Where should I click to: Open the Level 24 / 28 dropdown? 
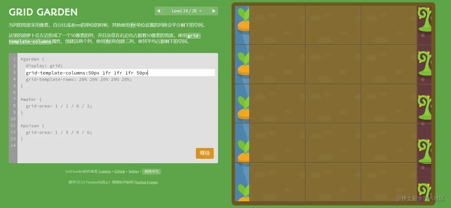(x=186, y=11)
